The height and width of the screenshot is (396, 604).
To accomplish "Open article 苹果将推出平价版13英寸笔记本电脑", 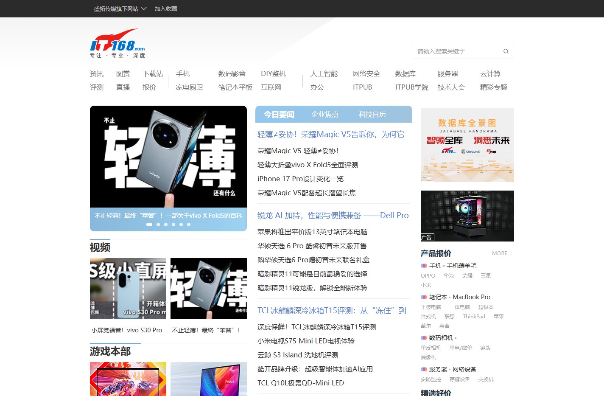I will coord(313,232).
